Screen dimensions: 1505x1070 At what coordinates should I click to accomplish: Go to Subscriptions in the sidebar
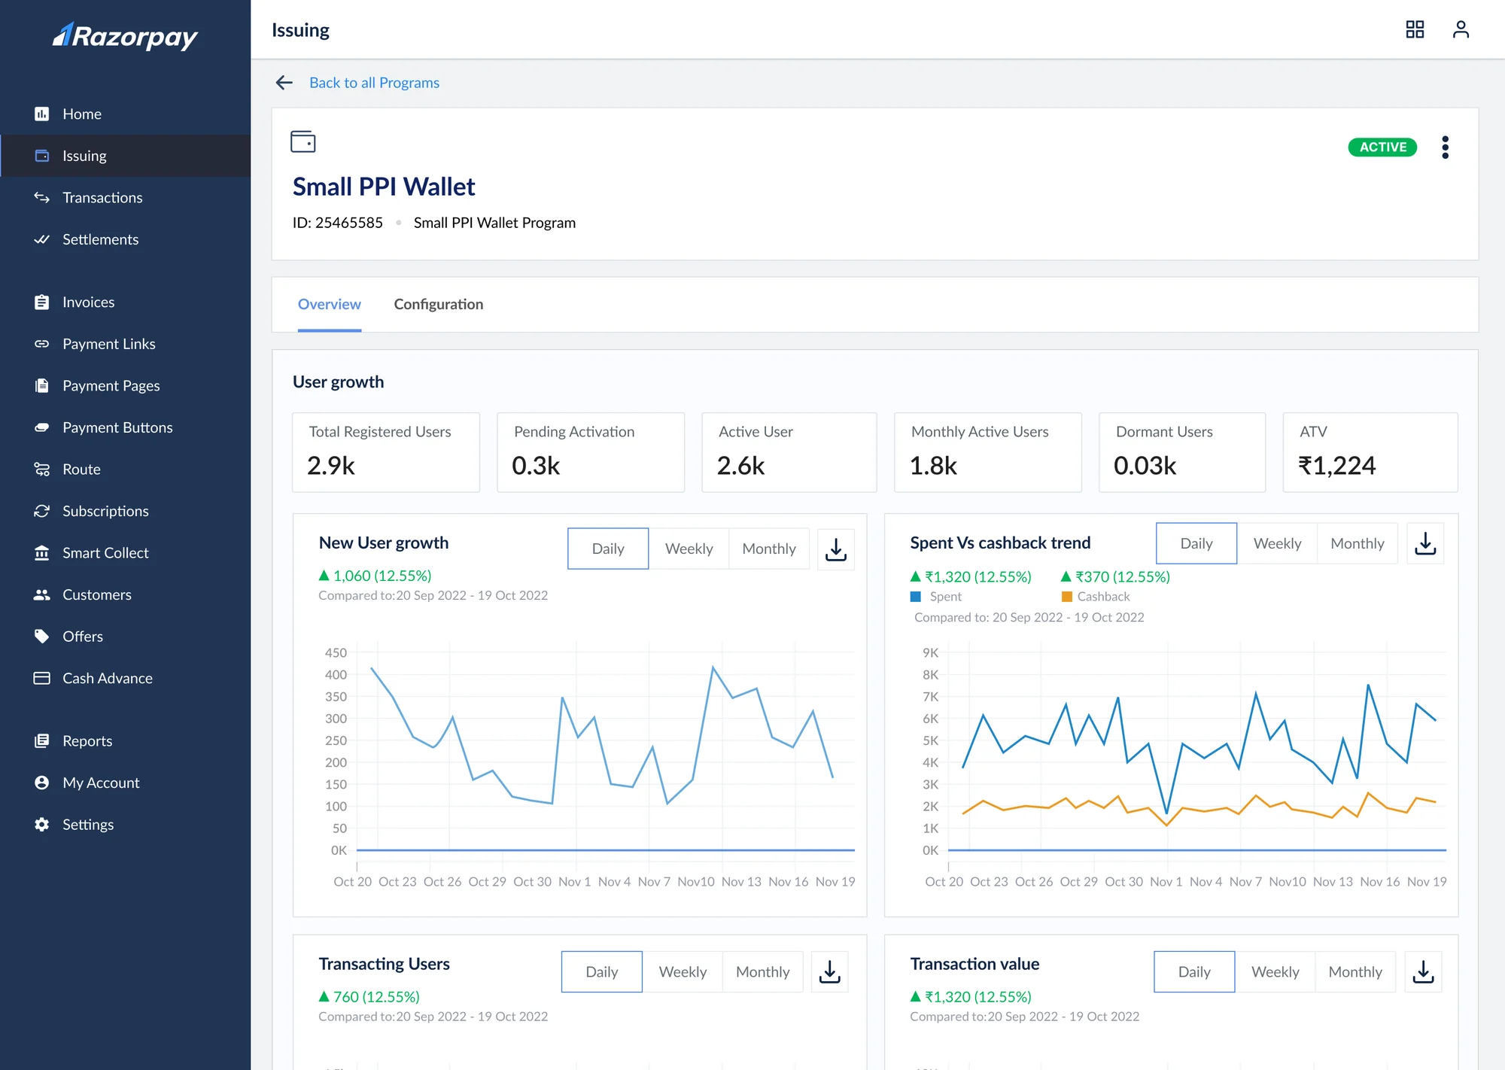(x=126, y=511)
